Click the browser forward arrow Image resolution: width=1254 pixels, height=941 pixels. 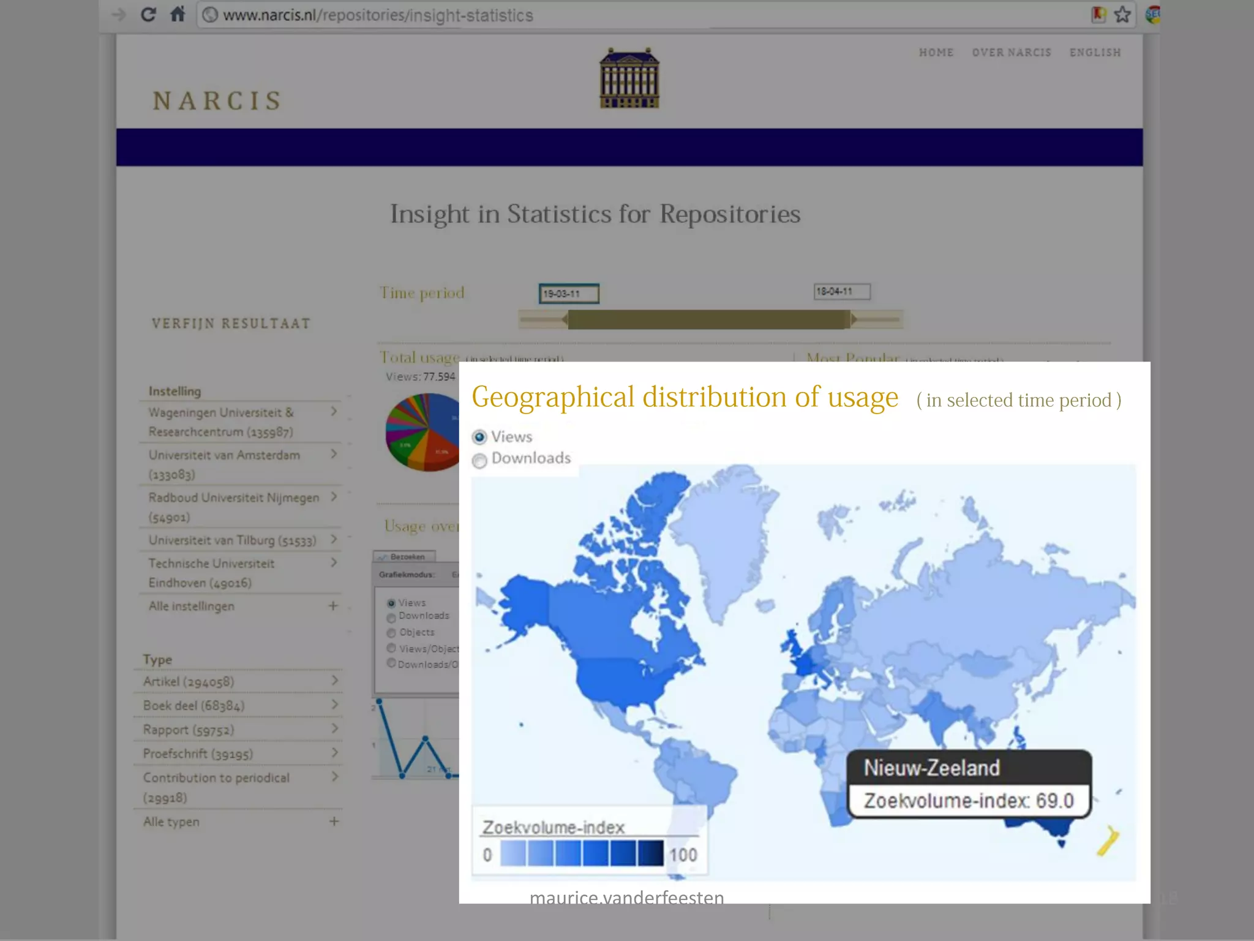[118, 14]
